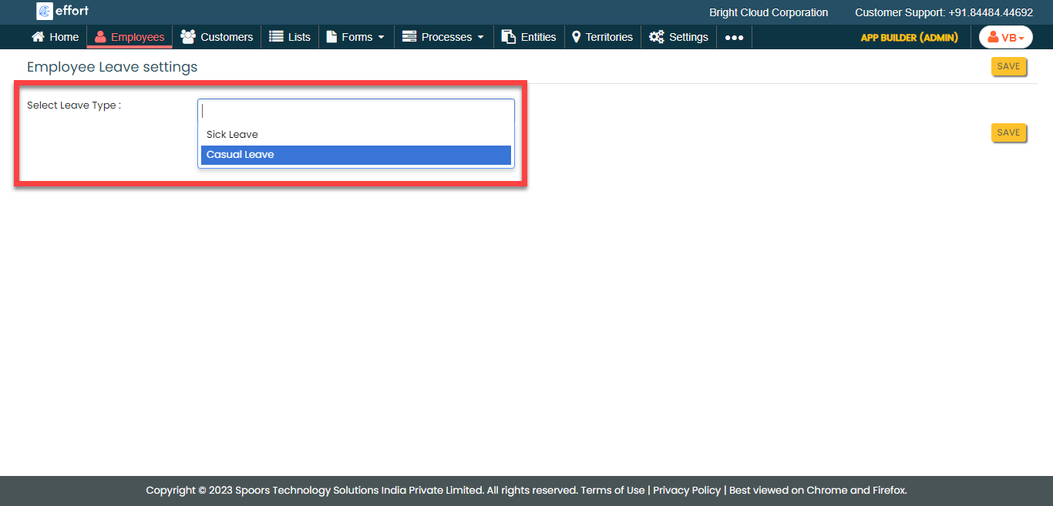
Task: Click the Customers group icon
Action: (x=187, y=37)
